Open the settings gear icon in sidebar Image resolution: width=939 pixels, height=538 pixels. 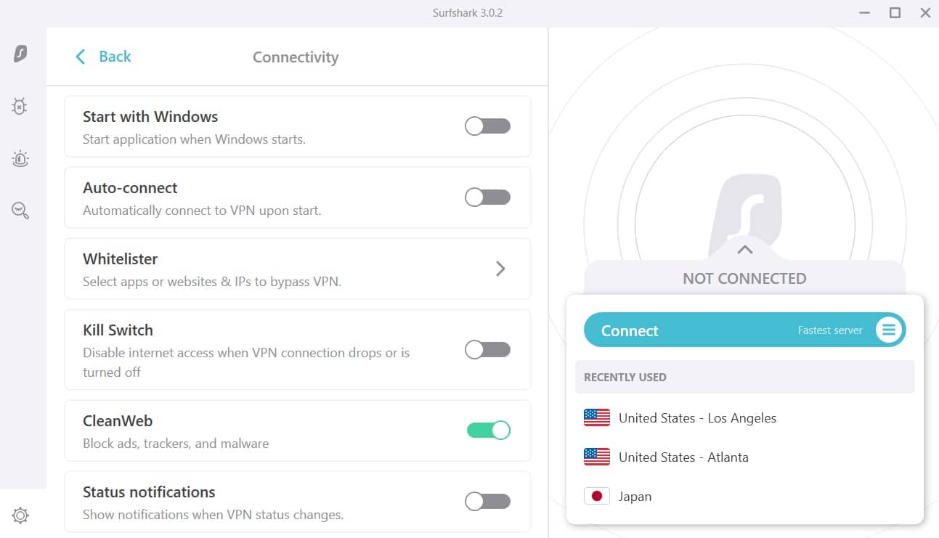pos(20,515)
